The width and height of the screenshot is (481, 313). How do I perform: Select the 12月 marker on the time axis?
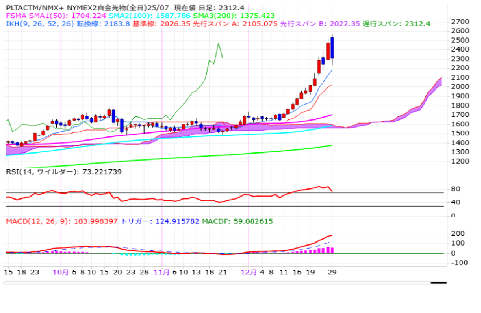(248, 272)
